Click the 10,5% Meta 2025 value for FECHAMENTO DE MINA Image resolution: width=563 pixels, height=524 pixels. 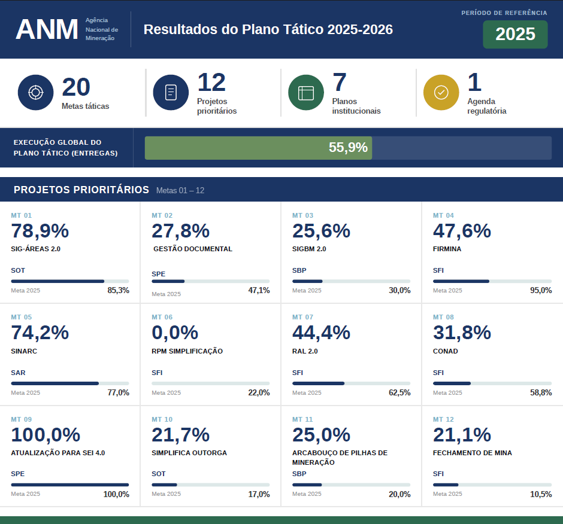(541, 494)
